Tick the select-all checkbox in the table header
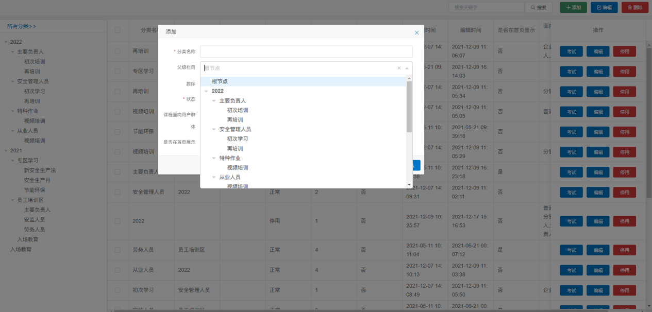Image resolution: width=652 pixels, height=312 pixels. (118, 30)
